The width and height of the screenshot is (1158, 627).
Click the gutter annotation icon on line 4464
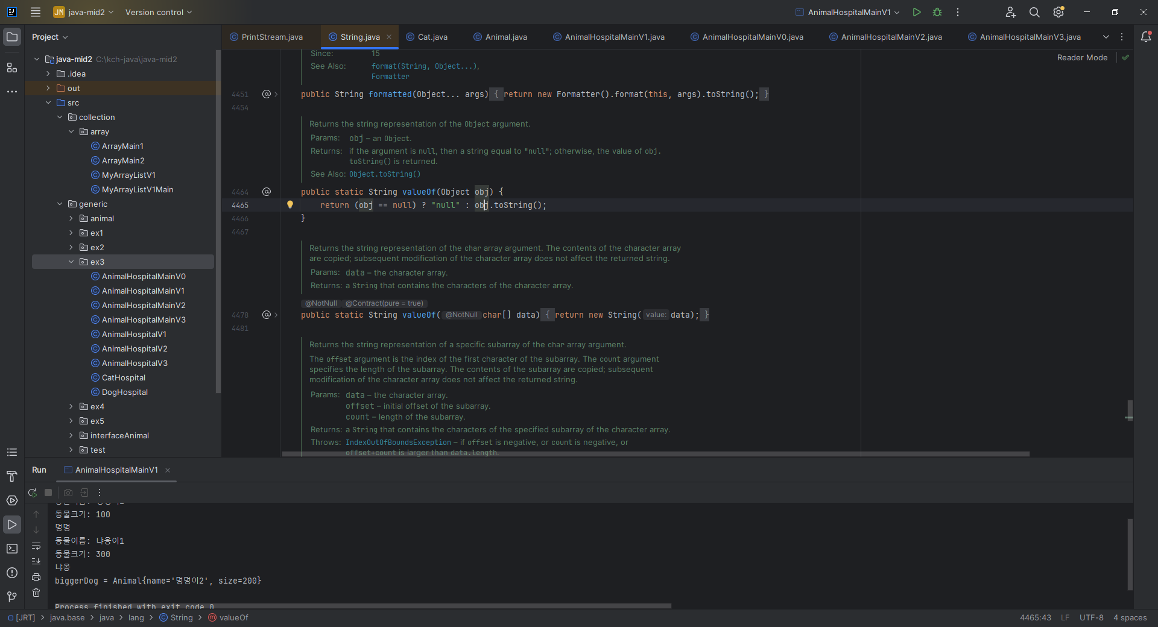click(x=267, y=192)
